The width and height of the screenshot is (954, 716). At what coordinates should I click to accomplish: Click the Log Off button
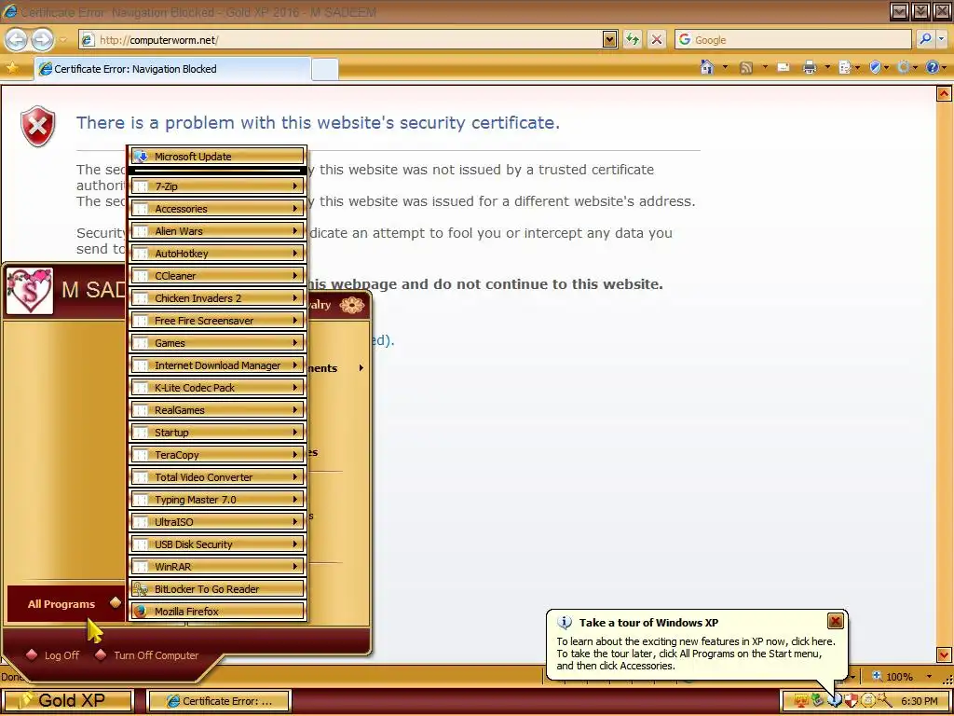pyautogui.click(x=53, y=655)
